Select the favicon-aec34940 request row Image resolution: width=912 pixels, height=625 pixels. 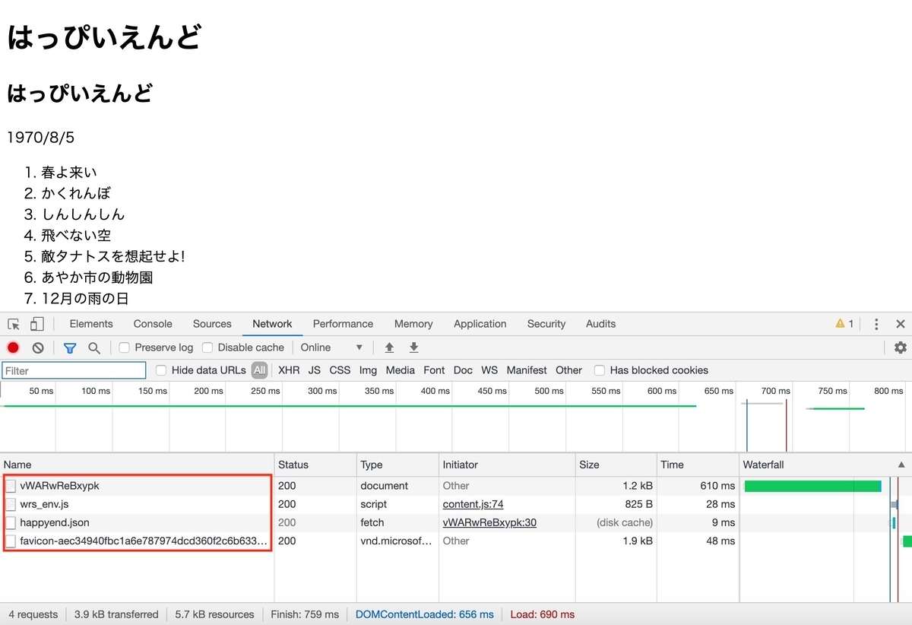coord(456,541)
